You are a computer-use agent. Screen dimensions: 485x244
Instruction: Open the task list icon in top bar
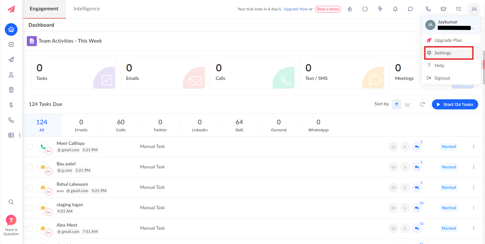pos(458,9)
